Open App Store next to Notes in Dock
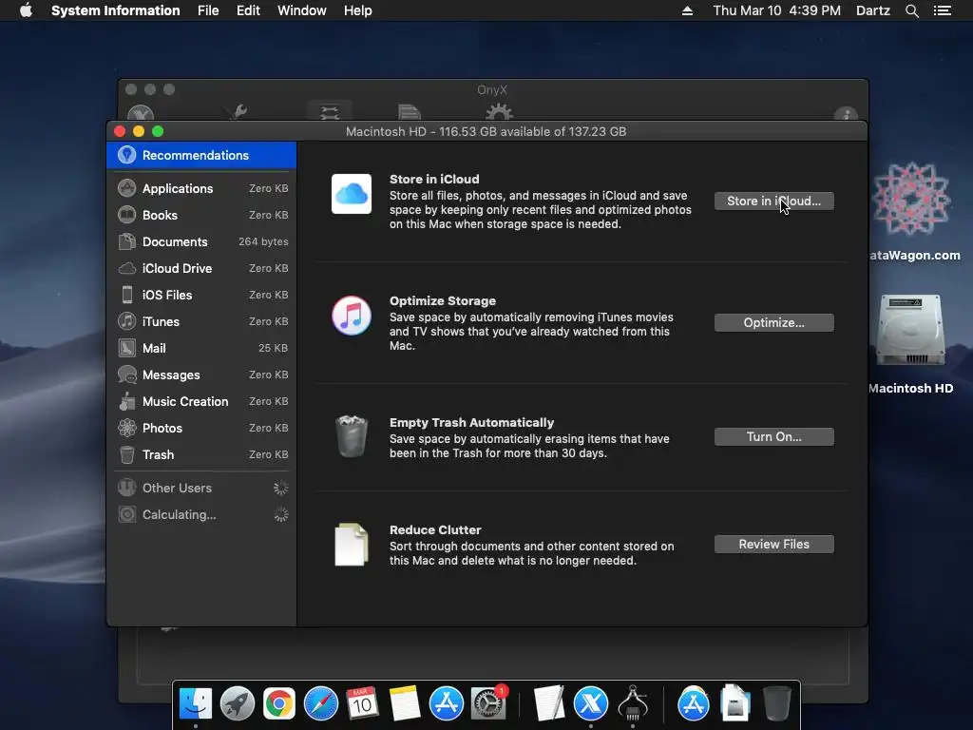Image resolution: width=973 pixels, height=730 pixels. click(447, 704)
